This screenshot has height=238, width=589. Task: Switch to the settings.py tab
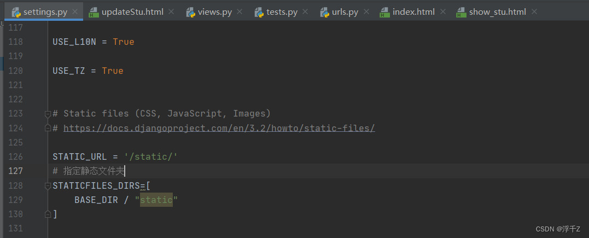pyautogui.click(x=45, y=12)
